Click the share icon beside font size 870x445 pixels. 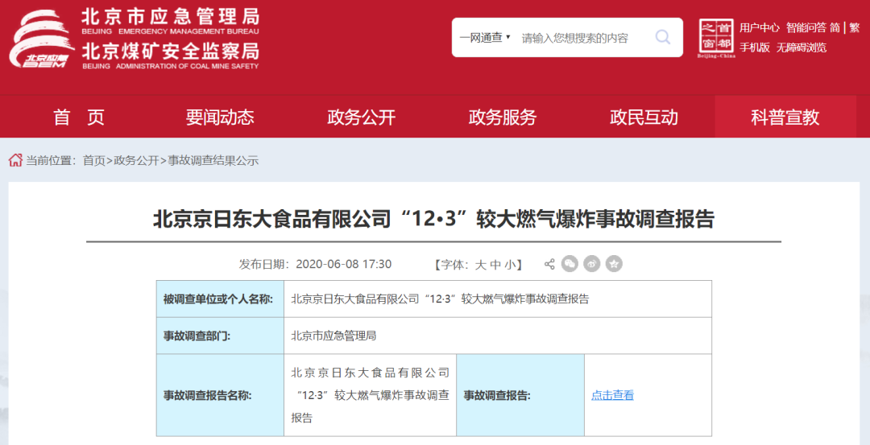[549, 264]
